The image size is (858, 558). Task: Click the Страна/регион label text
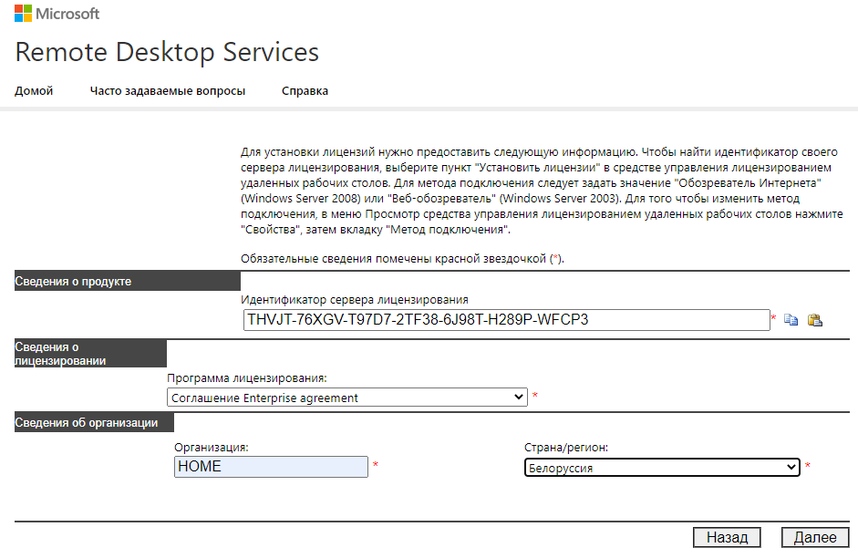566,448
